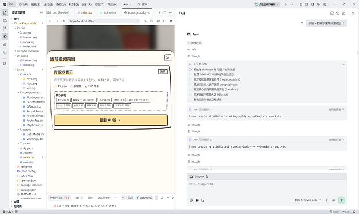Open package.json in the file tree
Viewport: 359px width, 214px height.
[27, 190]
